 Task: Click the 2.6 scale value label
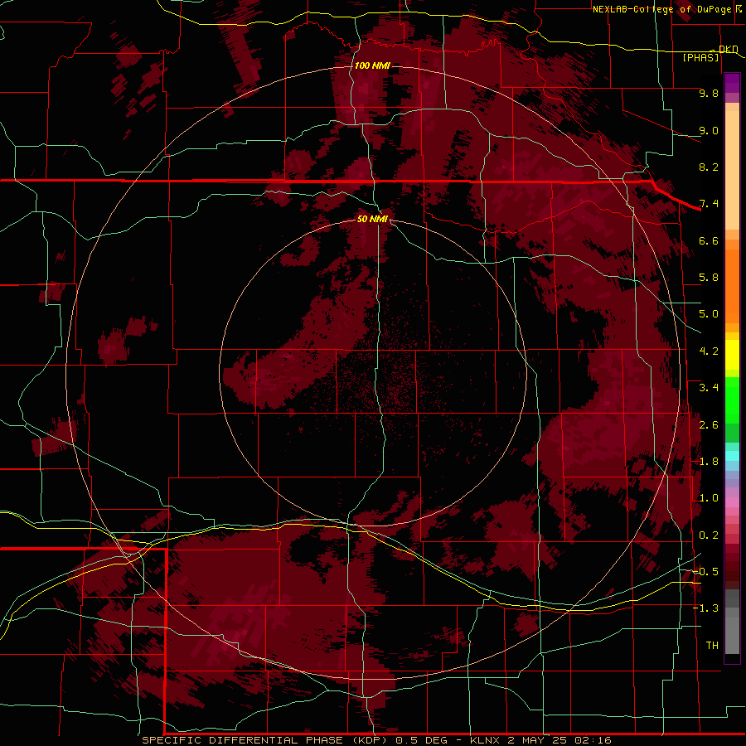(709, 425)
